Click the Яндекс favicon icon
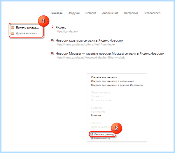Image resolution: width=175 pixels, height=153 pixels. pos(52,27)
